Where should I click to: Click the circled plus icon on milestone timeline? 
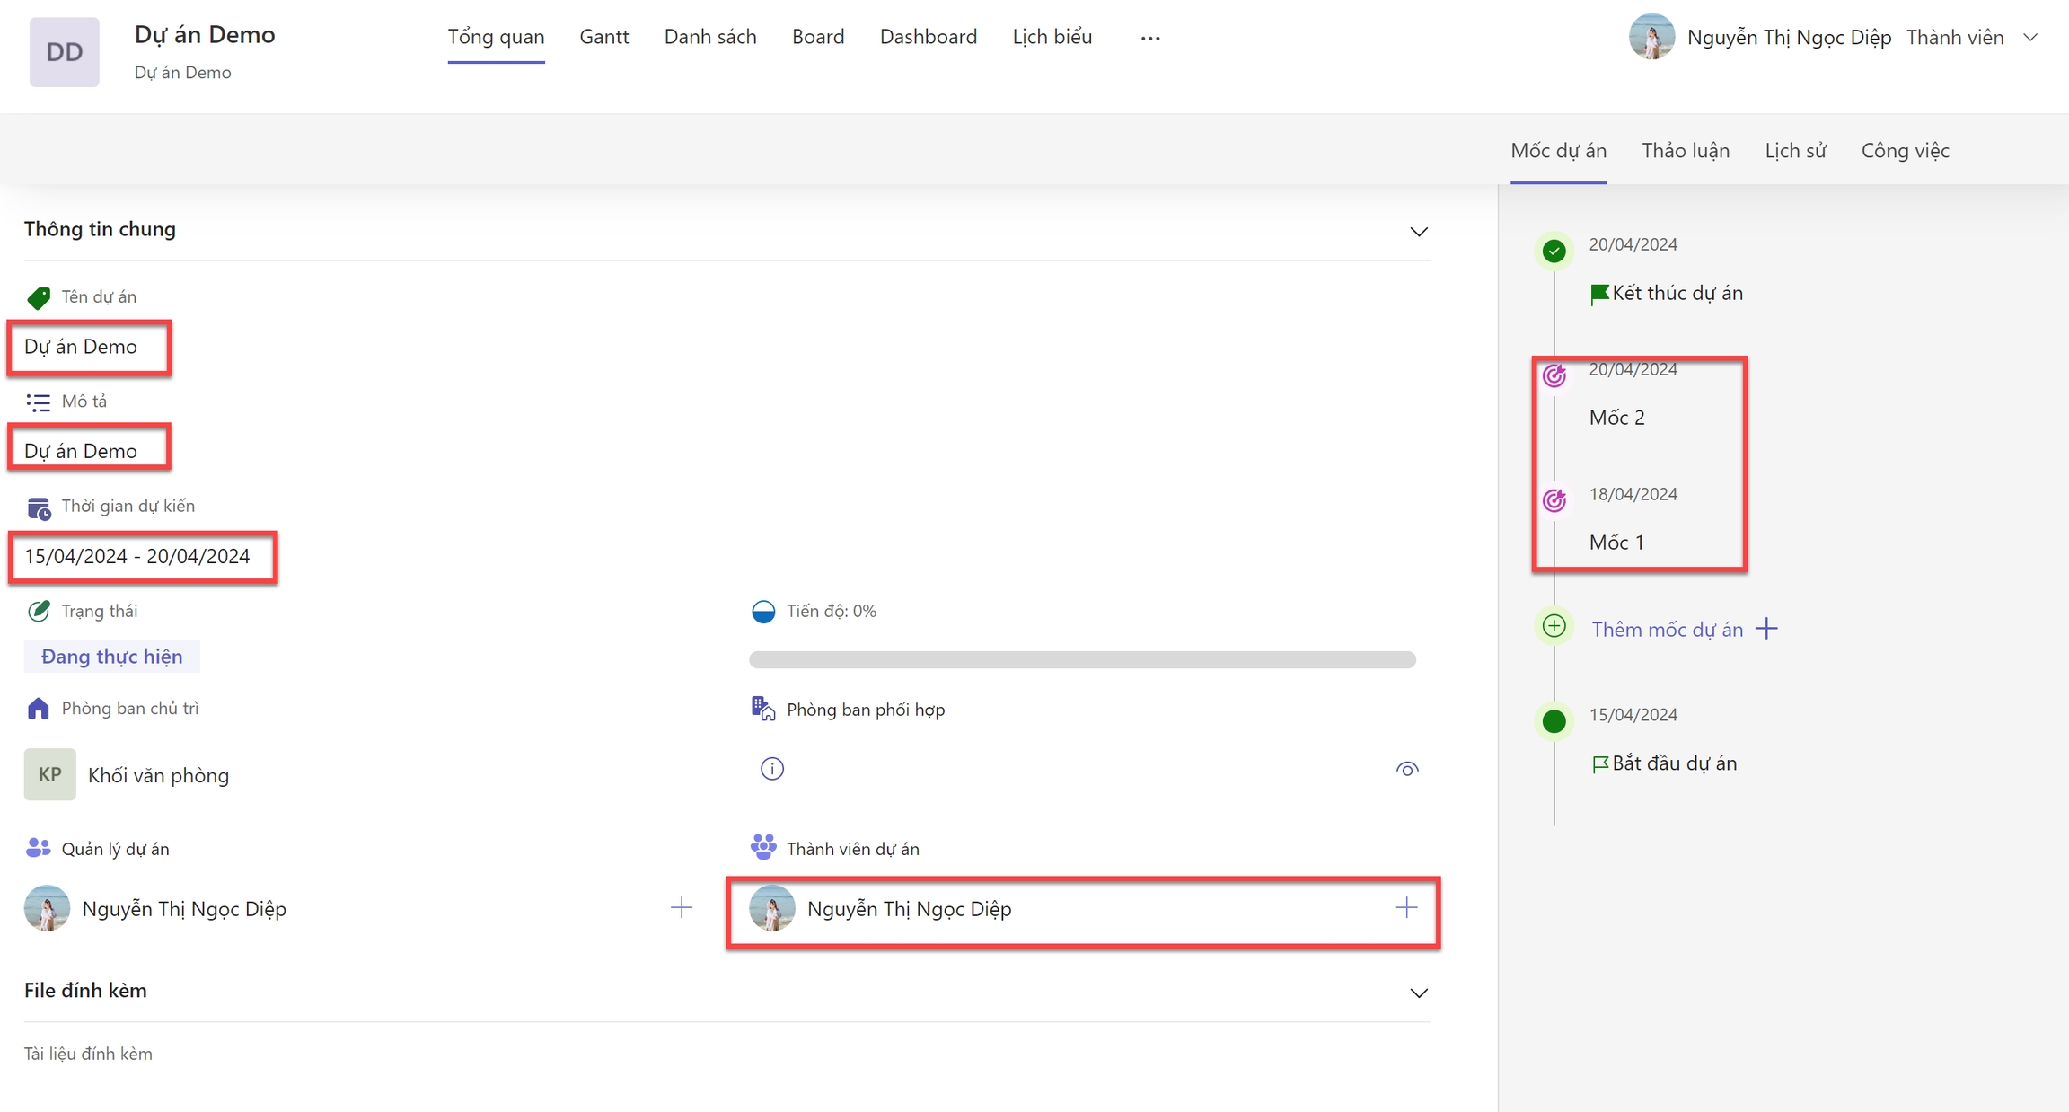click(1554, 626)
